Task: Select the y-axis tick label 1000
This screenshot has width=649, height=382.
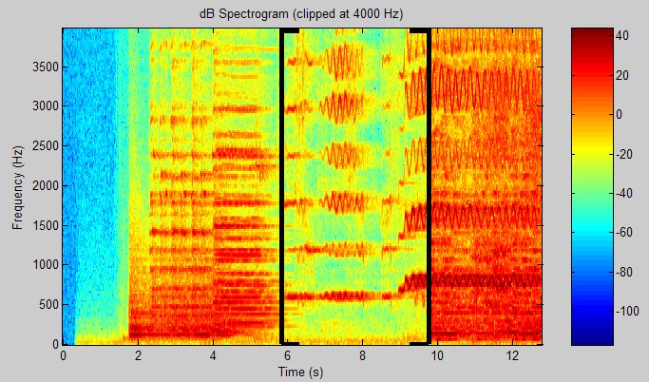Action: [42, 265]
